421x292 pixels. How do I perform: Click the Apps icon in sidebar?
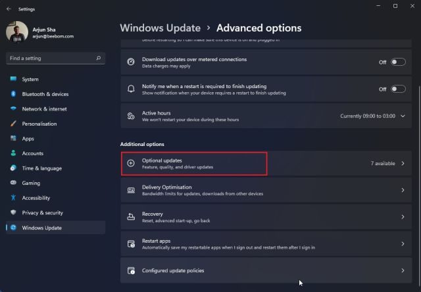pos(13,138)
